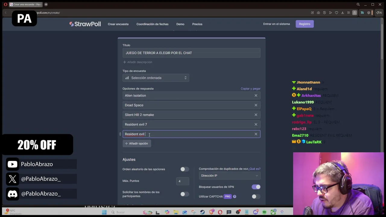Click Añadir descripción link

[x=138, y=62]
